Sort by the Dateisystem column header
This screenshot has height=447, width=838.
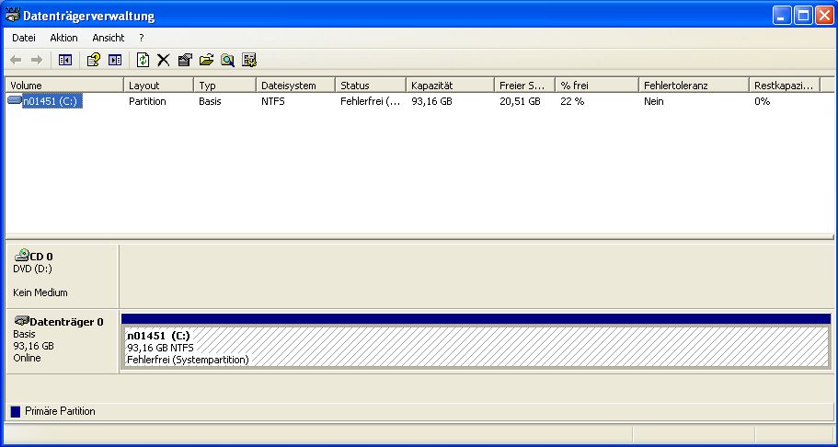[x=296, y=86]
